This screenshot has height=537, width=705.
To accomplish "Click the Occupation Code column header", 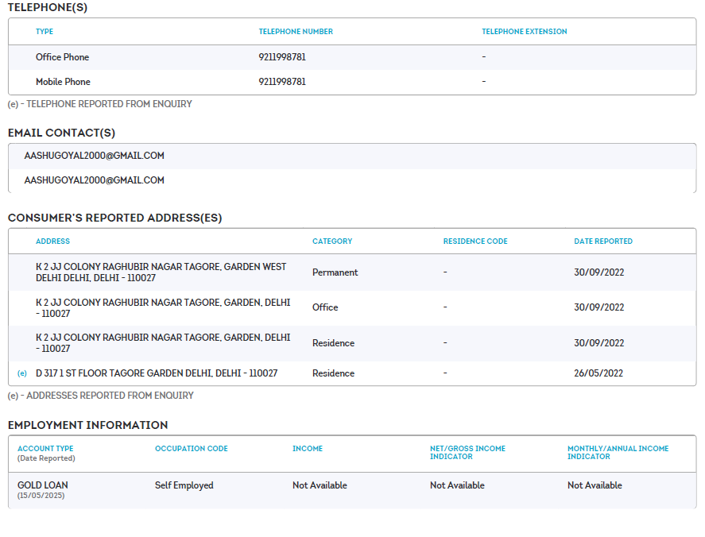I will point(191,449).
